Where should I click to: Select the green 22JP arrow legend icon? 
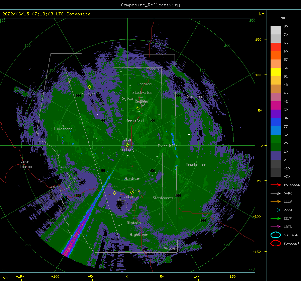coord(276,218)
